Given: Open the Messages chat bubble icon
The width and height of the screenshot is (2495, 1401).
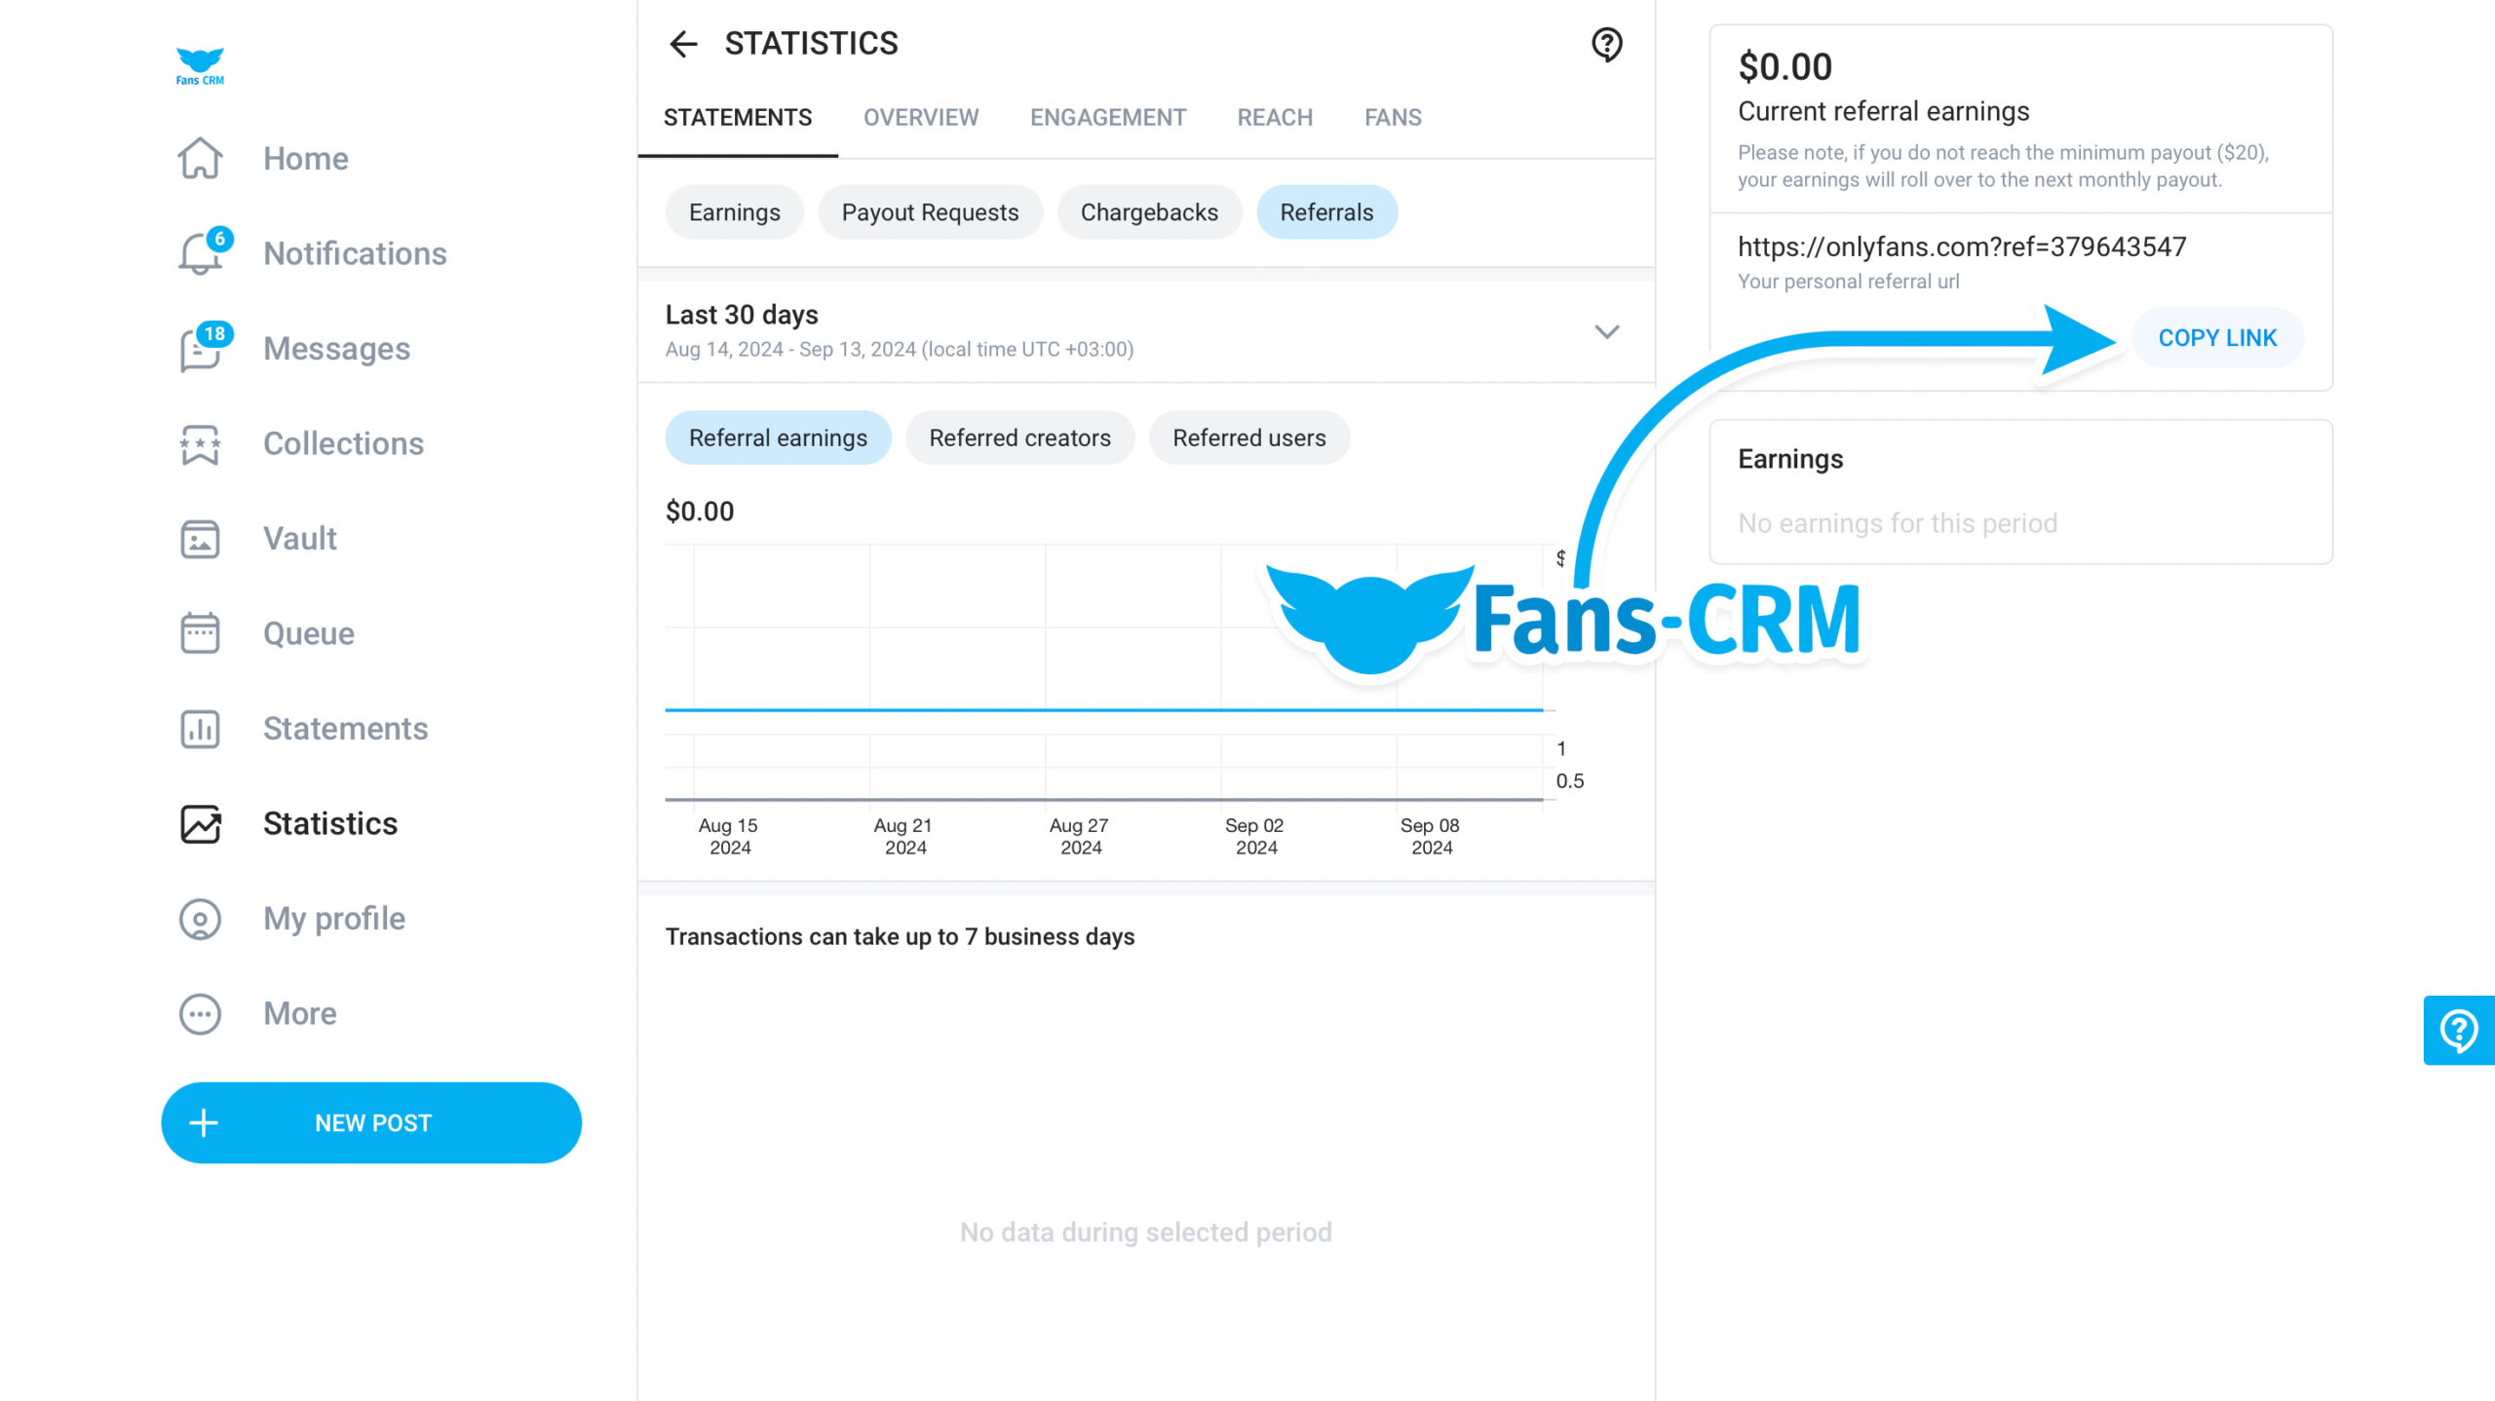Looking at the screenshot, I should tap(200, 349).
